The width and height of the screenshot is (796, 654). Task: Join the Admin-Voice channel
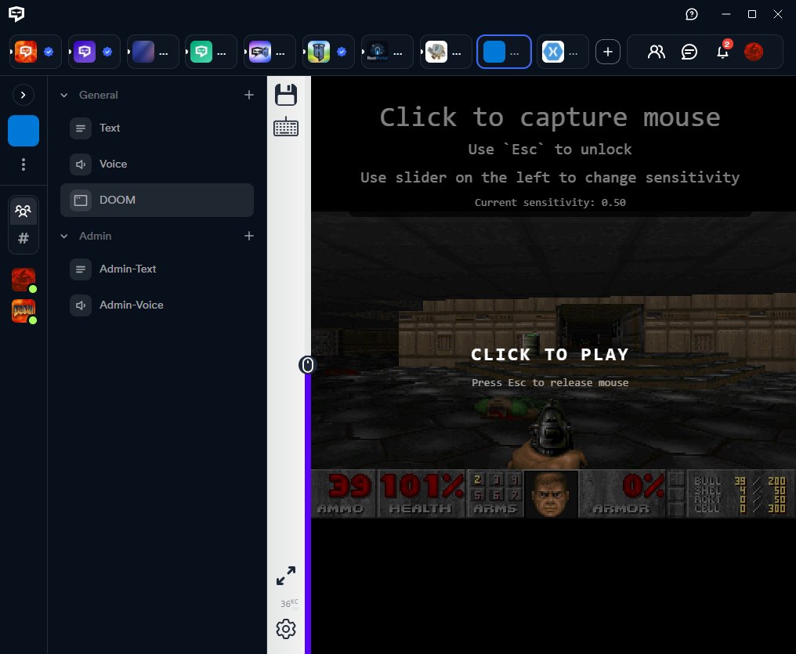pos(157,305)
